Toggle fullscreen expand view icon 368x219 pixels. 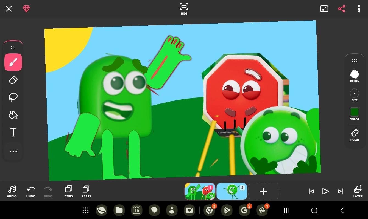tap(324, 9)
